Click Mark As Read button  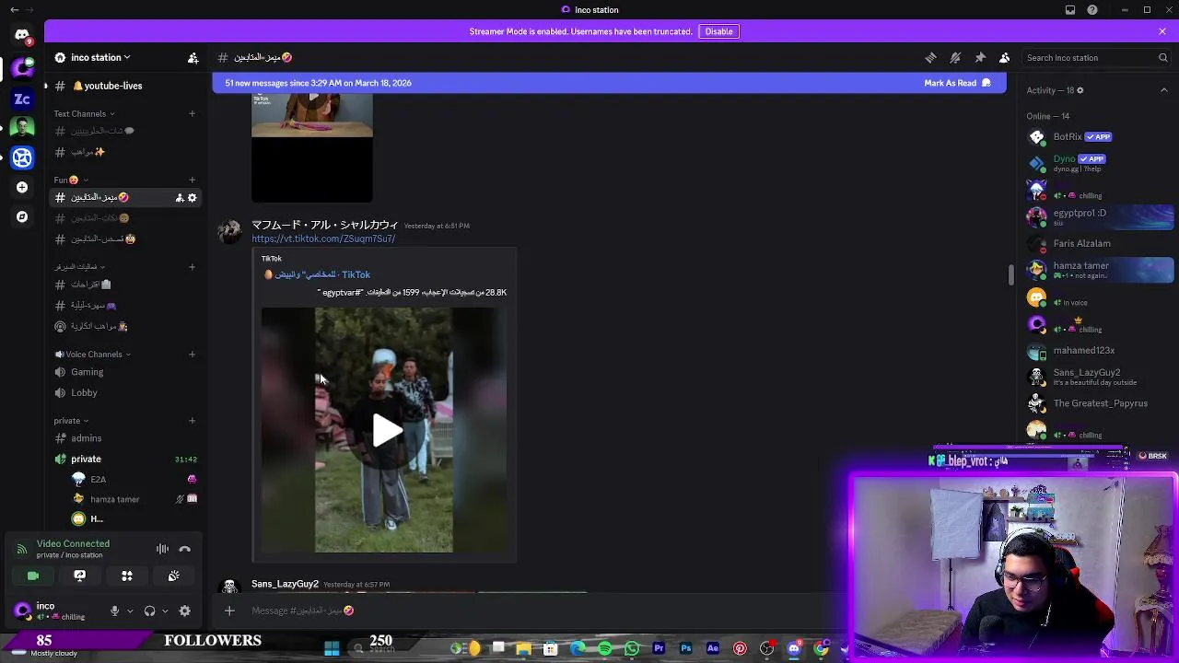click(957, 83)
